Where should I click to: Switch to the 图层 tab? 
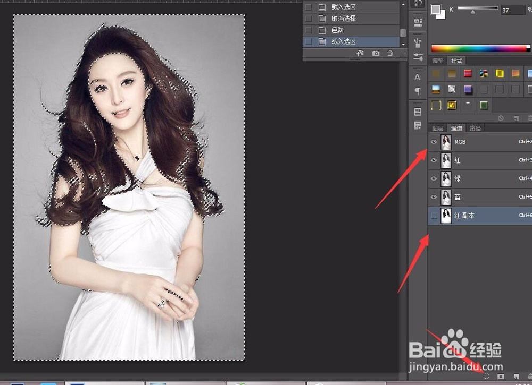pos(438,128)
